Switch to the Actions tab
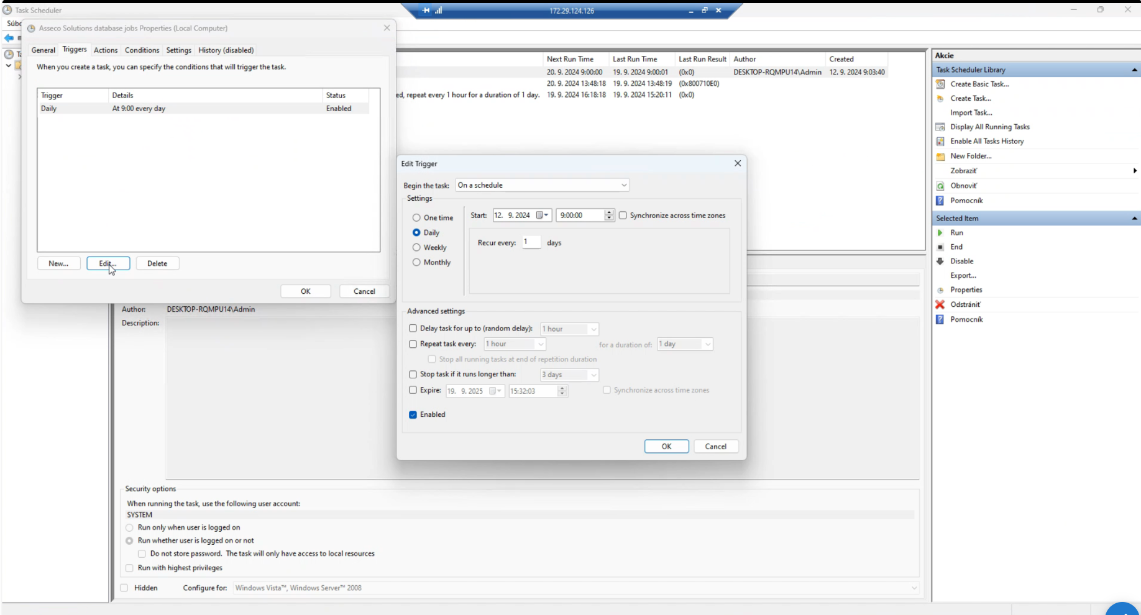 click(x=106, y=50)
